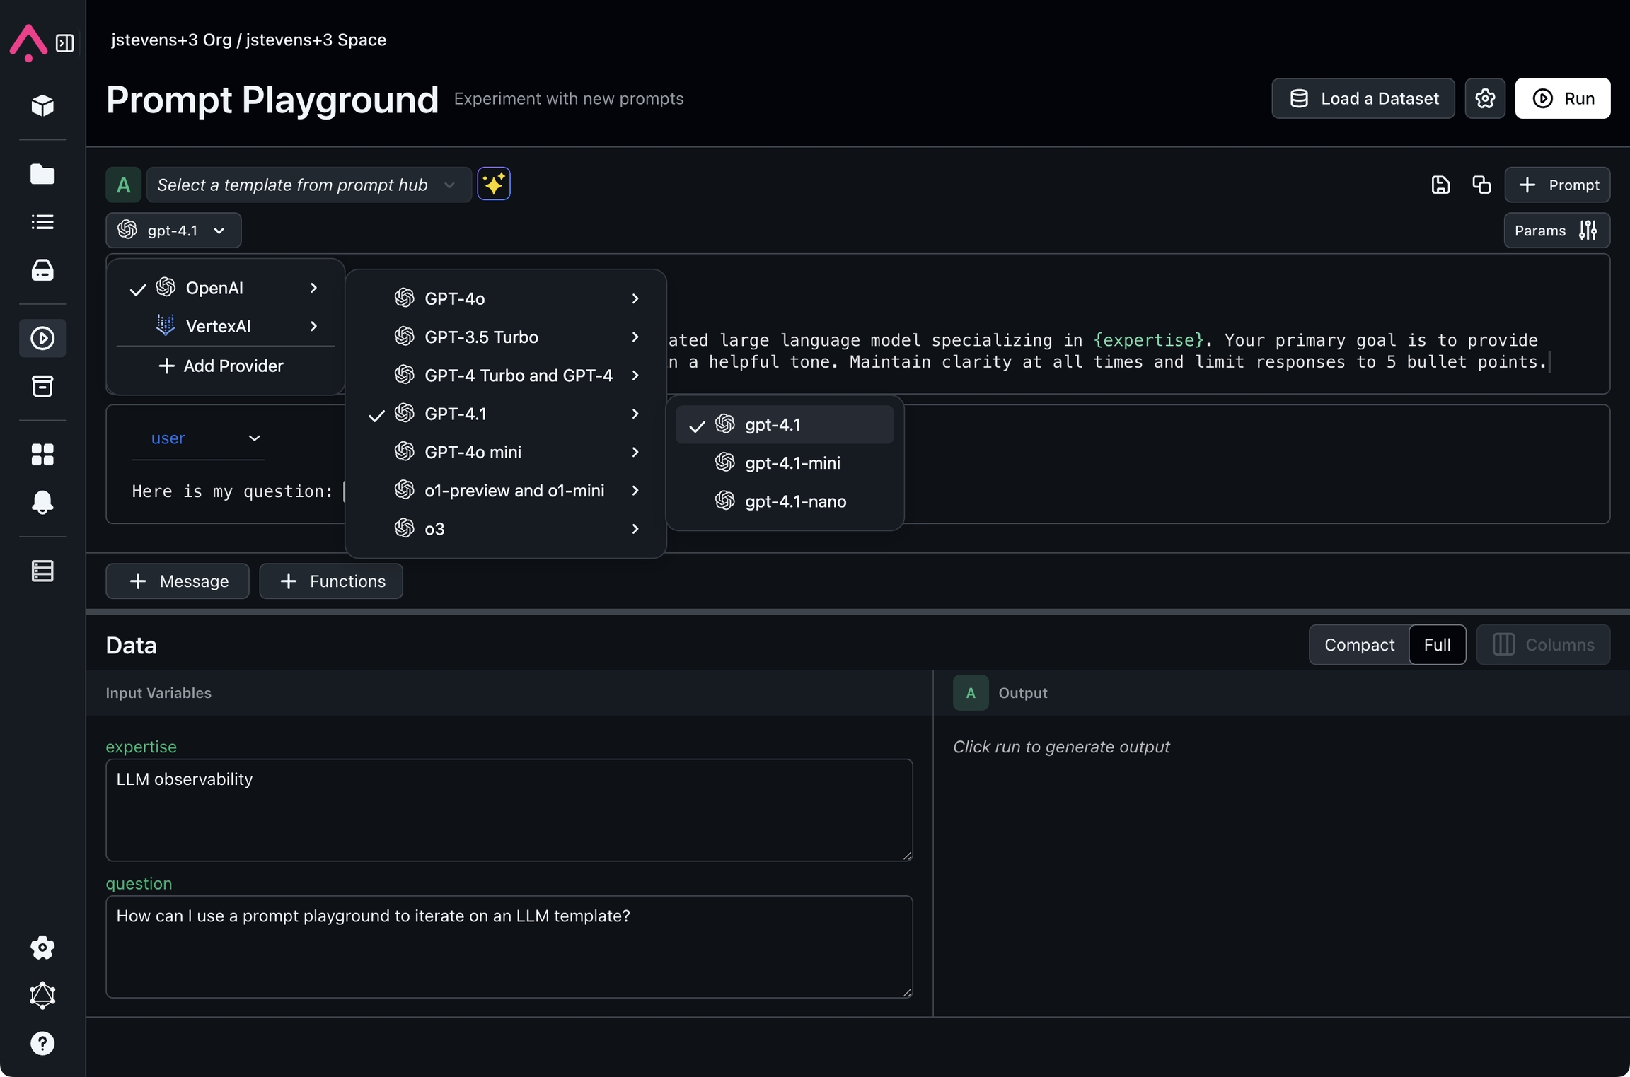
Task: Click the gpt-4.1 model selector dropdown
Action: [x=173, y=231]
